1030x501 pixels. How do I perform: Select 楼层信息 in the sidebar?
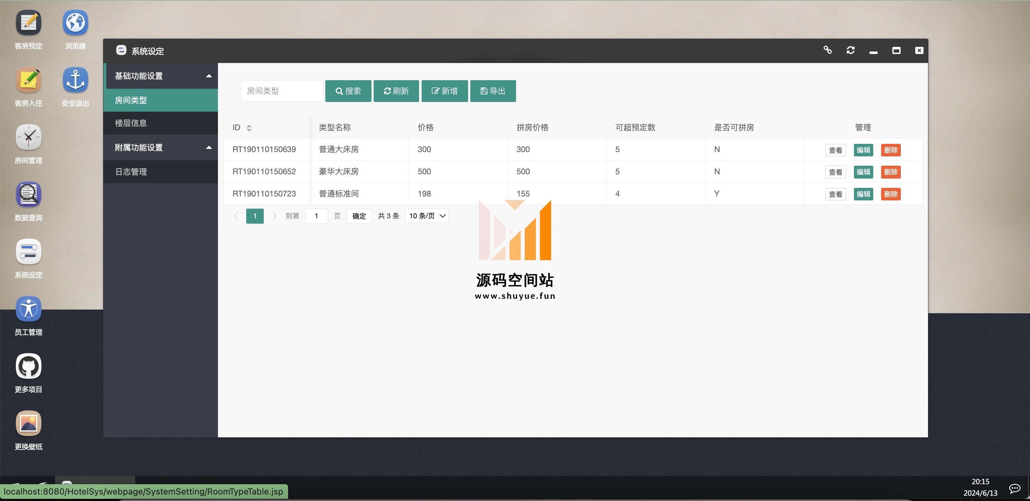click(161, 123)
